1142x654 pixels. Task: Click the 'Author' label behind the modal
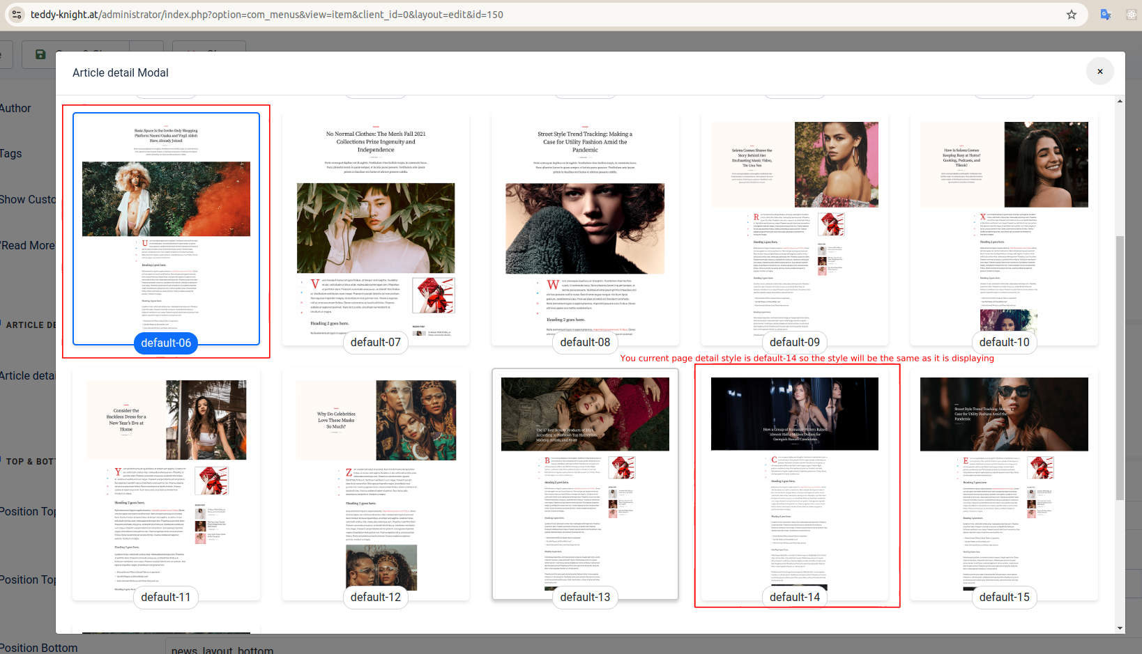tap(15, 108)
